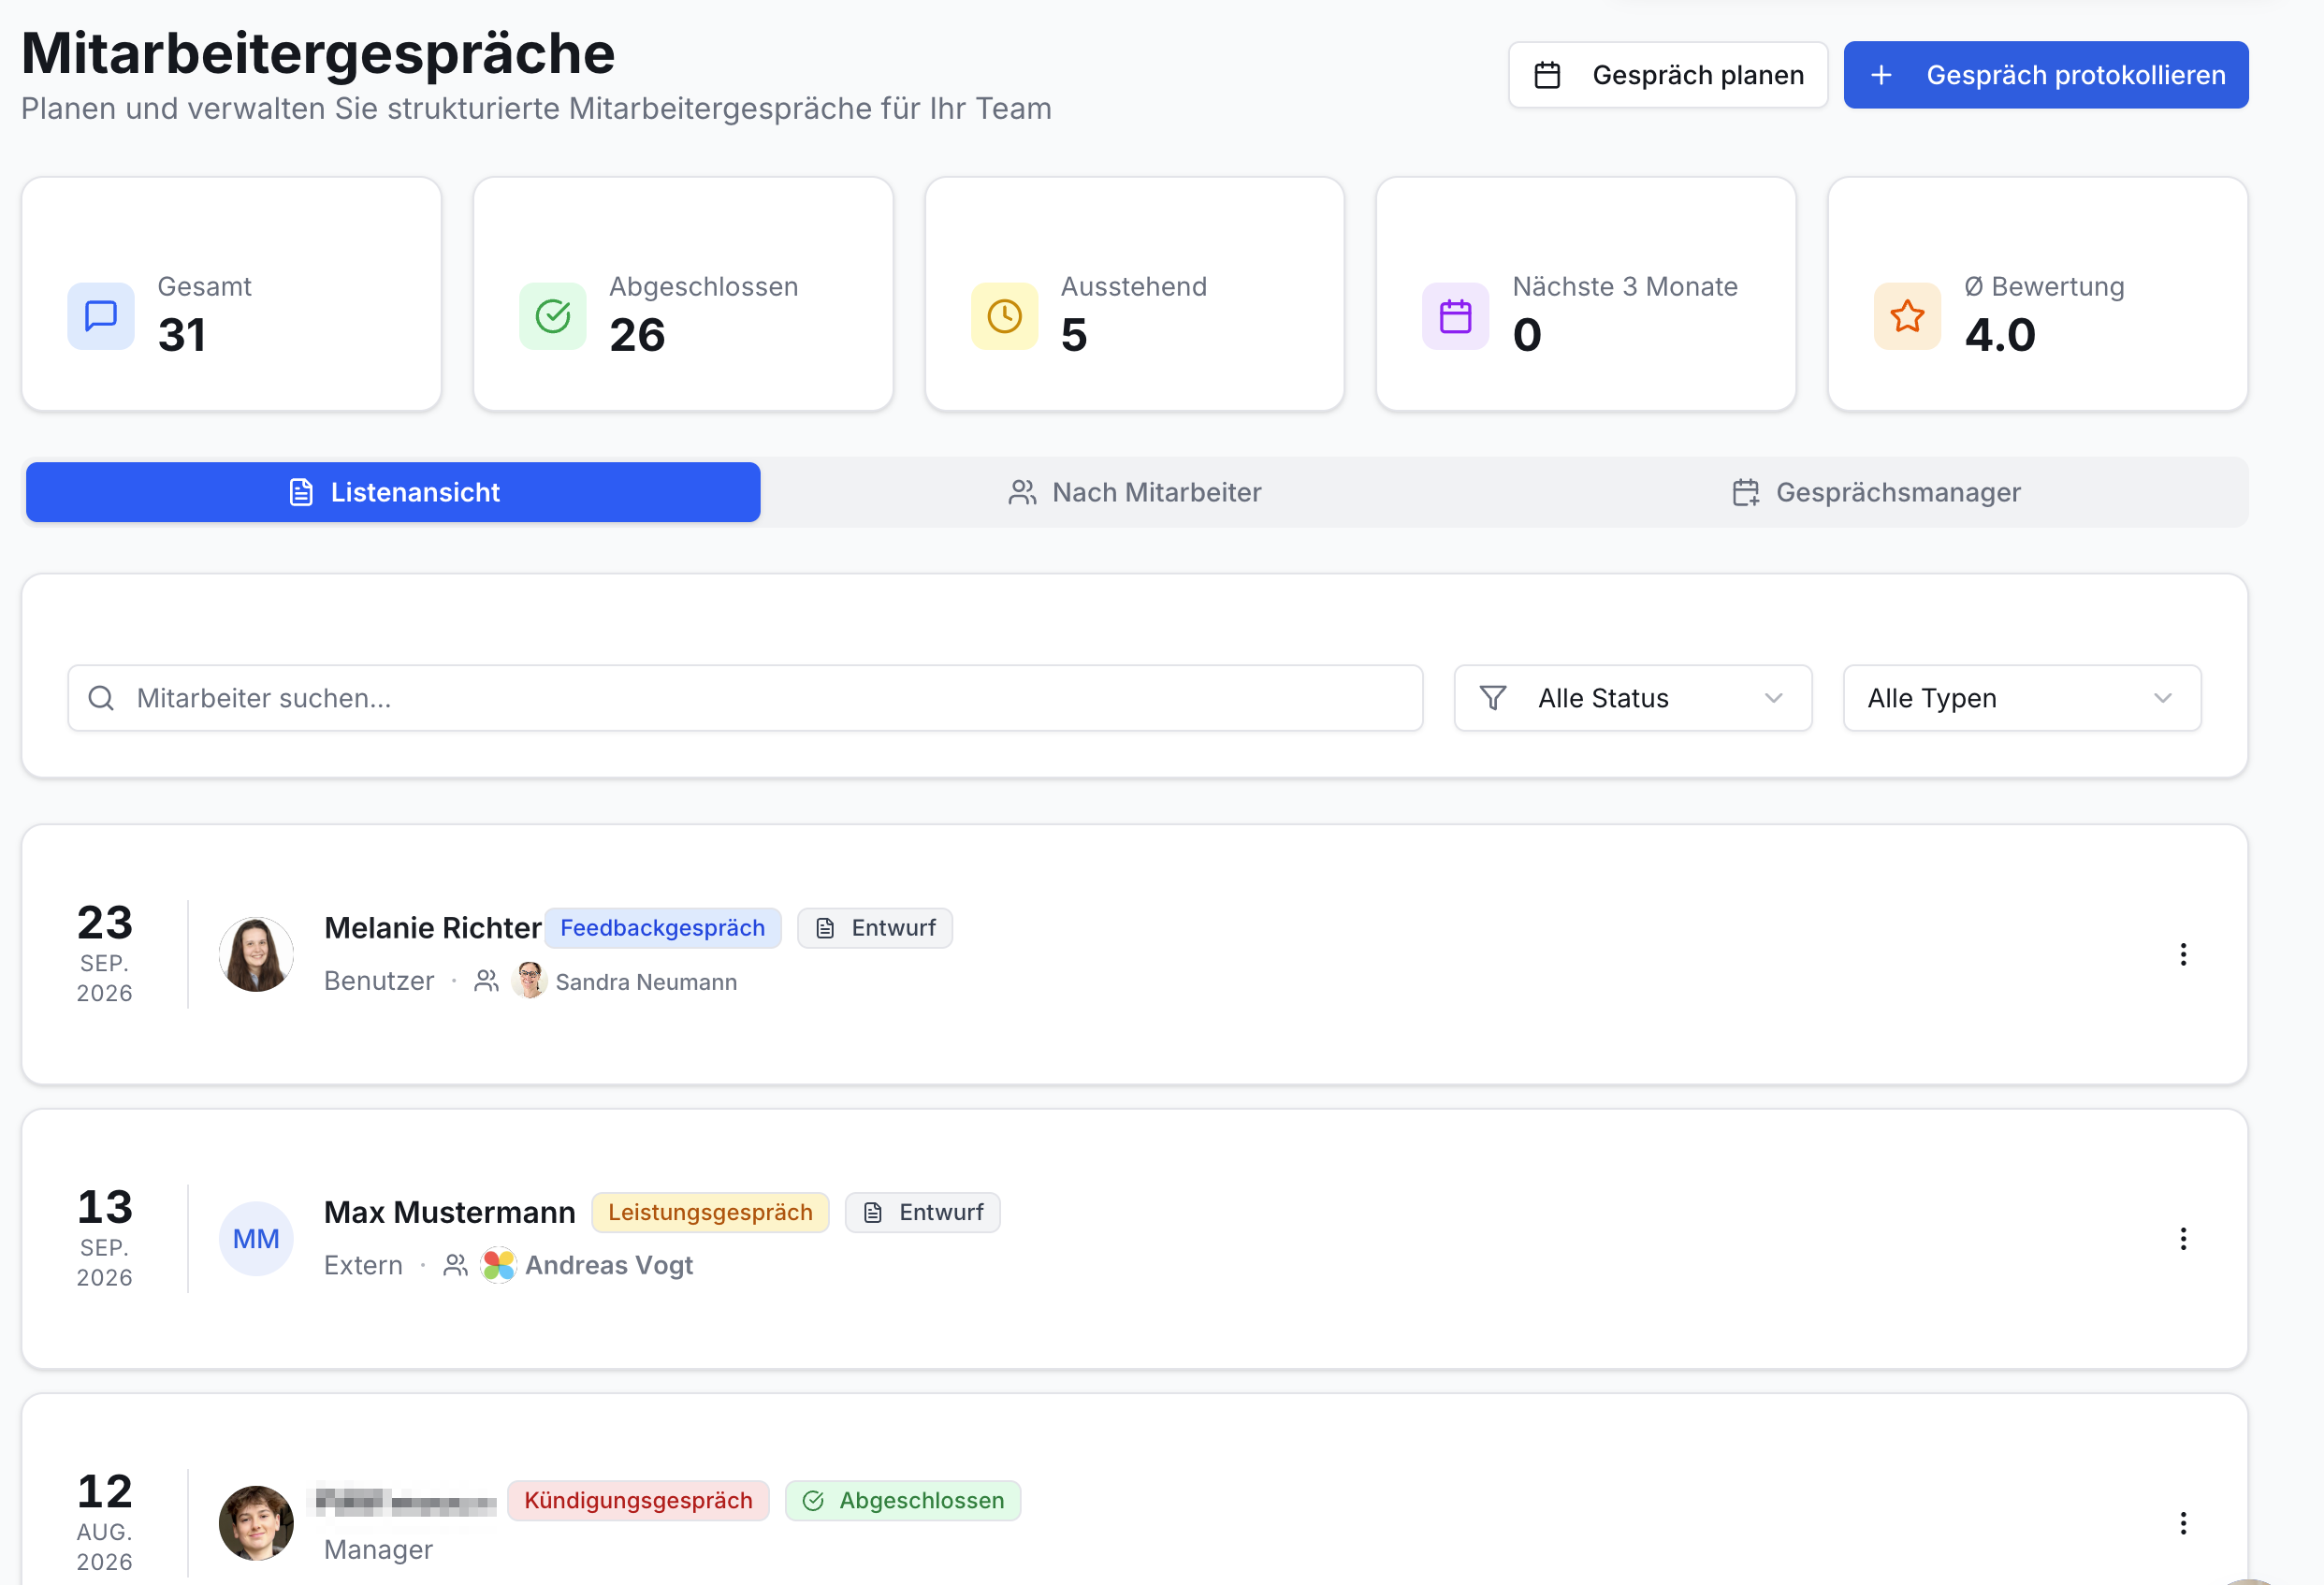Click the Ø Bewertung star icon
2324x1585 pixels.
(x=1908, y=316)
